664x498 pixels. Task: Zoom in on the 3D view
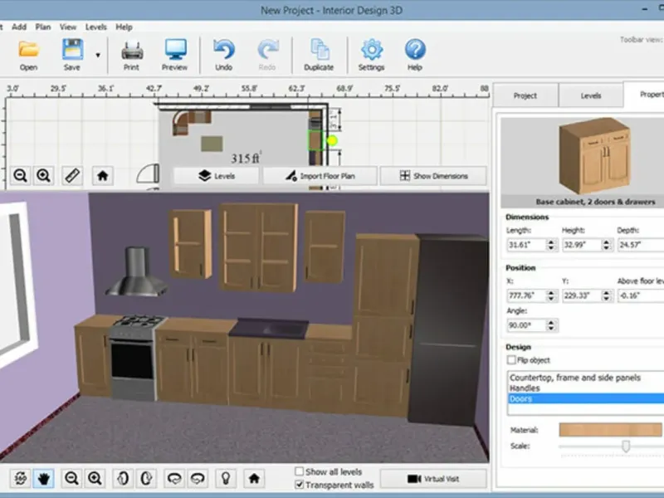[95, 478]
